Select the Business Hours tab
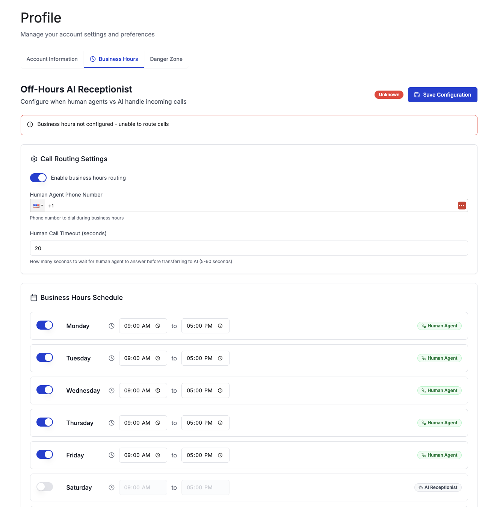The height and width of the screenshot is (507, 497). tap(114, 59)
